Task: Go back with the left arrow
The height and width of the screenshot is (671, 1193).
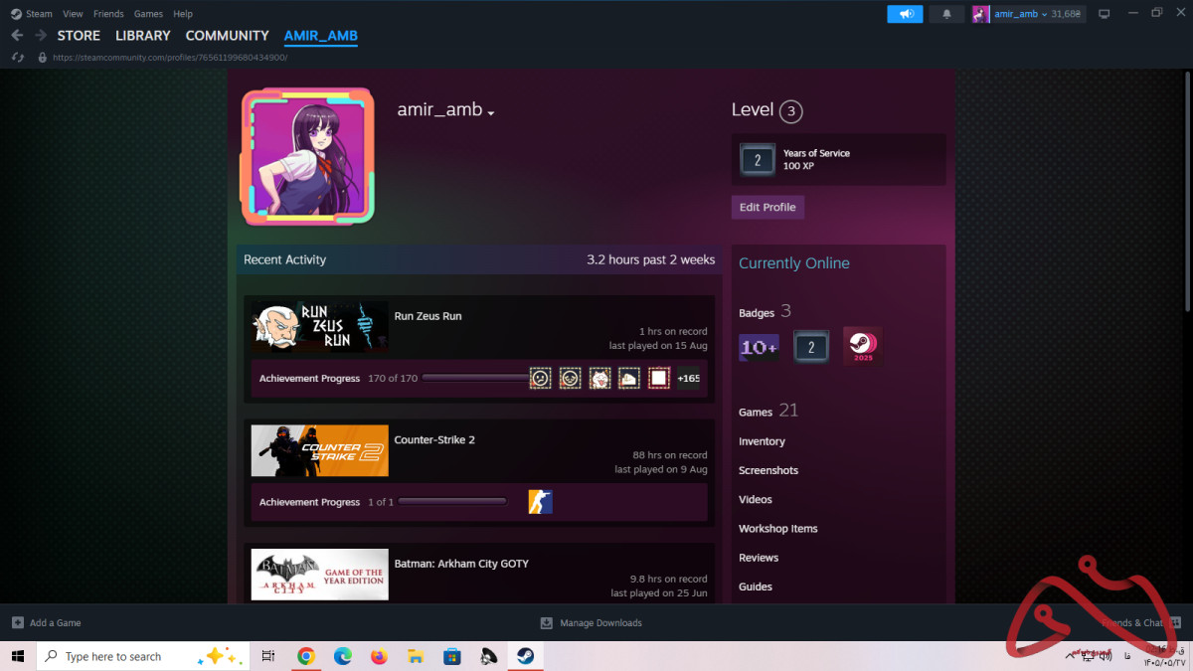Action: point(17,35)
